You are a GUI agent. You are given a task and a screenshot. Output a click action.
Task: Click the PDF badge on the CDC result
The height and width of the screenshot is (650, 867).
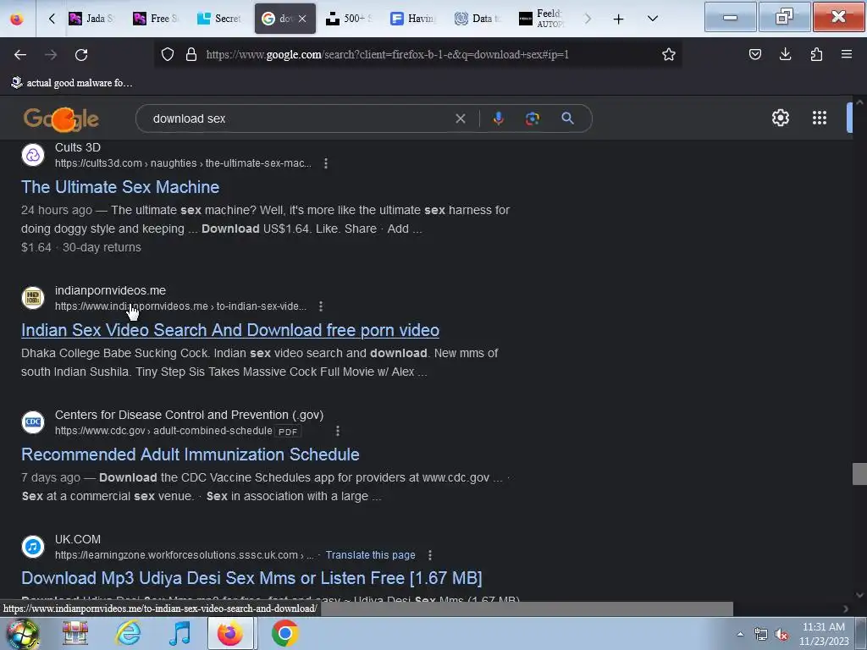[288, 432]
